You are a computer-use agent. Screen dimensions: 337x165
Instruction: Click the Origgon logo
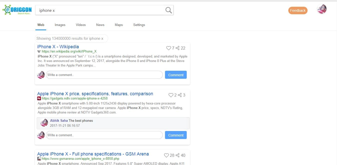(17, 10)
